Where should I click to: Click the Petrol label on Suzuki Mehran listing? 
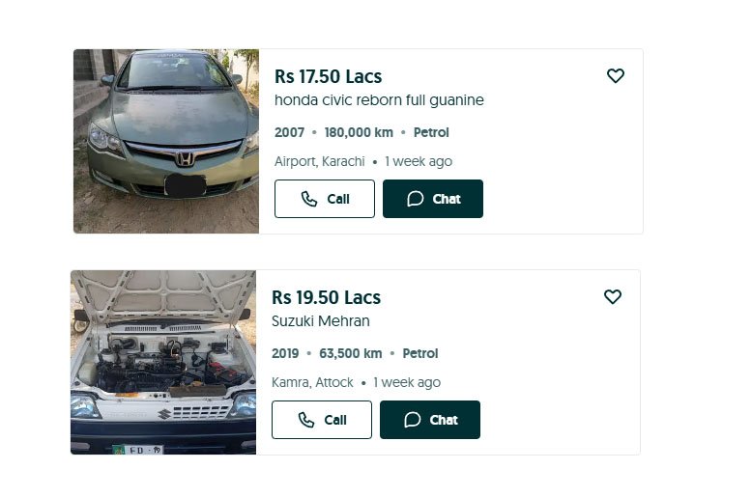420,353
